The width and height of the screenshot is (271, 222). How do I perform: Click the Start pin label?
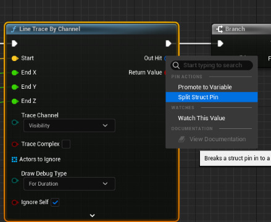[27, 58]
